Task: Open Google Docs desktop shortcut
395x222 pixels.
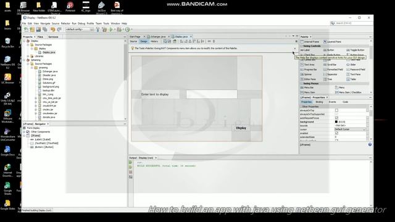Action: [x=7, y=151]
